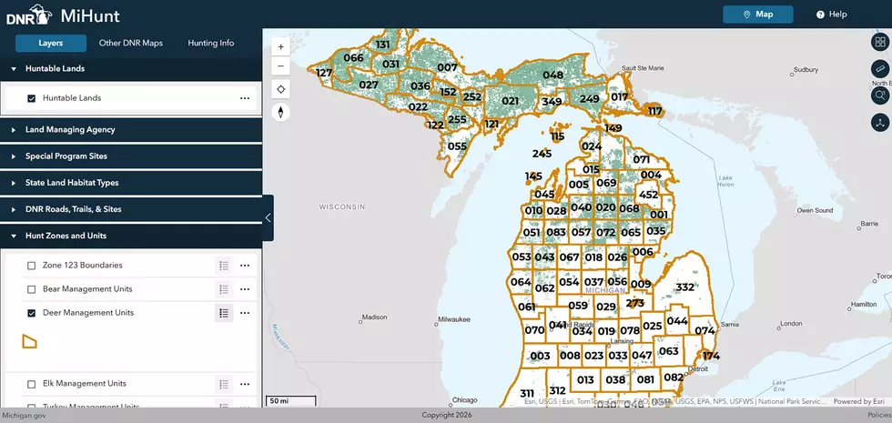This screenshot has height=423, width=892.
Task: Click the Map button in header
Action: (757, 15)
